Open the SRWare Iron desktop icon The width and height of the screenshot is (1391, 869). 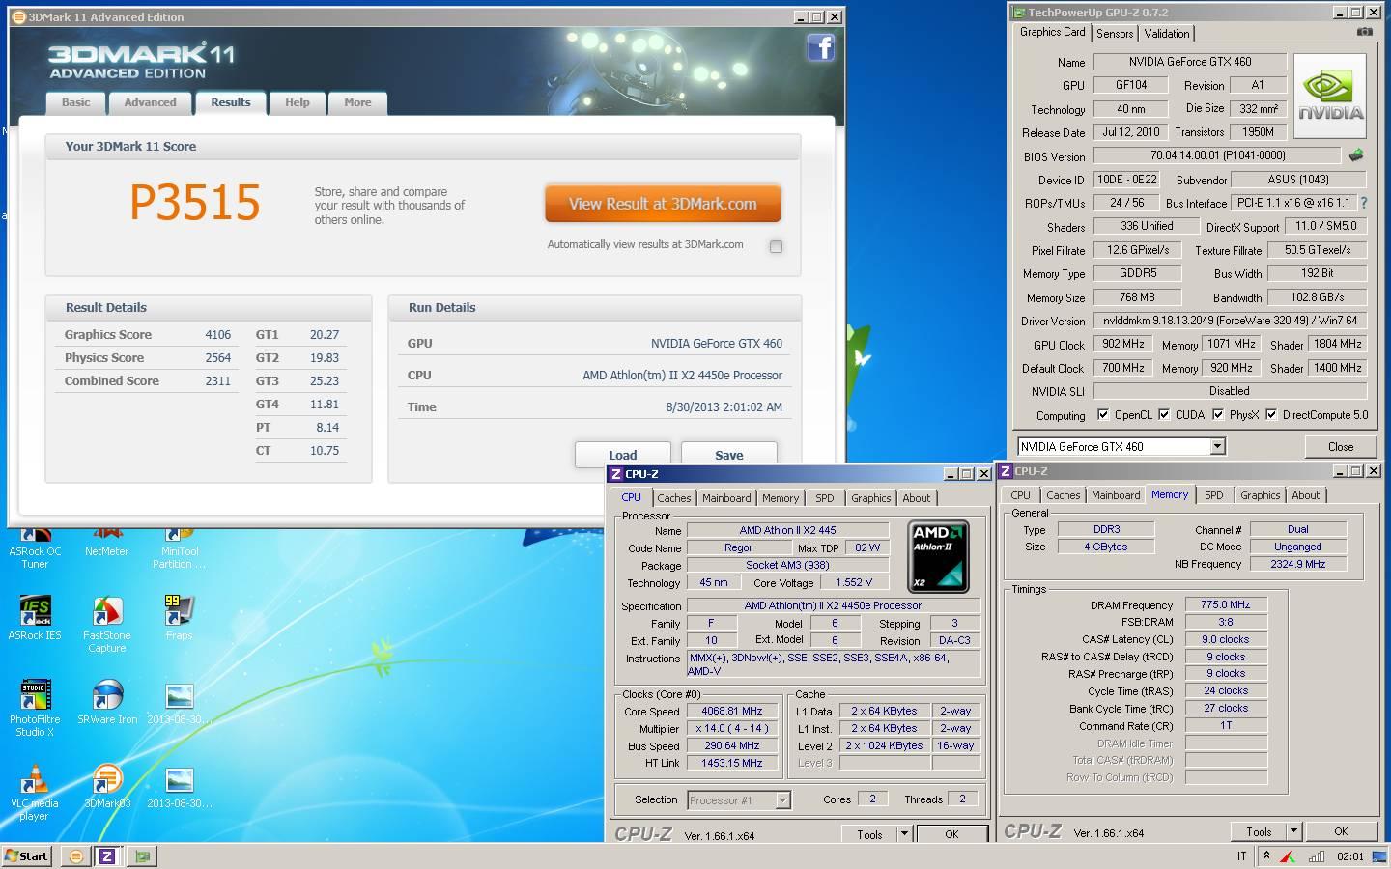click(x=107, y=702)
